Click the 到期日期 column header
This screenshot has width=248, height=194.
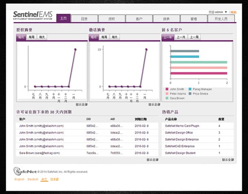pyautogui.click(x=141, y=119)
